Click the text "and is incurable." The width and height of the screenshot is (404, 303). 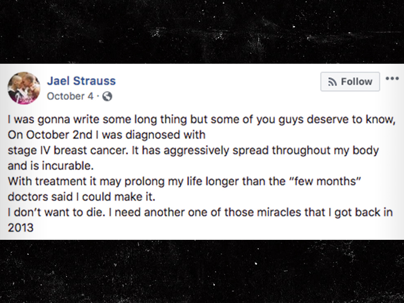point(50,166)
